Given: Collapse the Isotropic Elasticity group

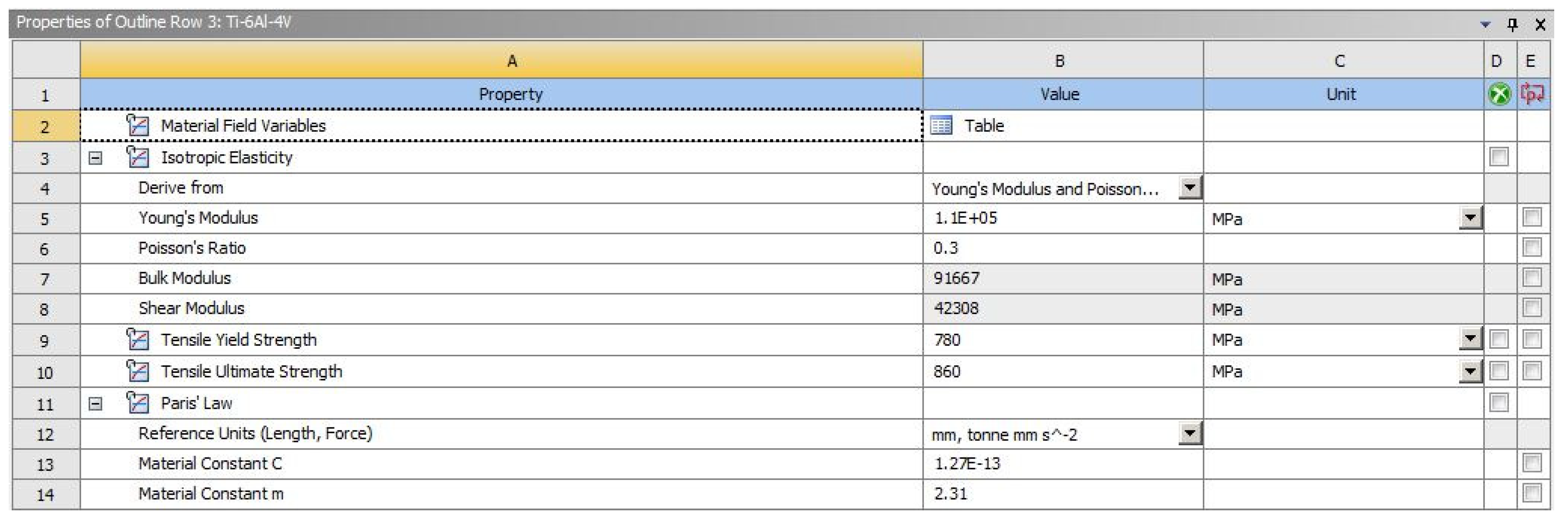Looking at the screenshot, I should pos(95,158).
